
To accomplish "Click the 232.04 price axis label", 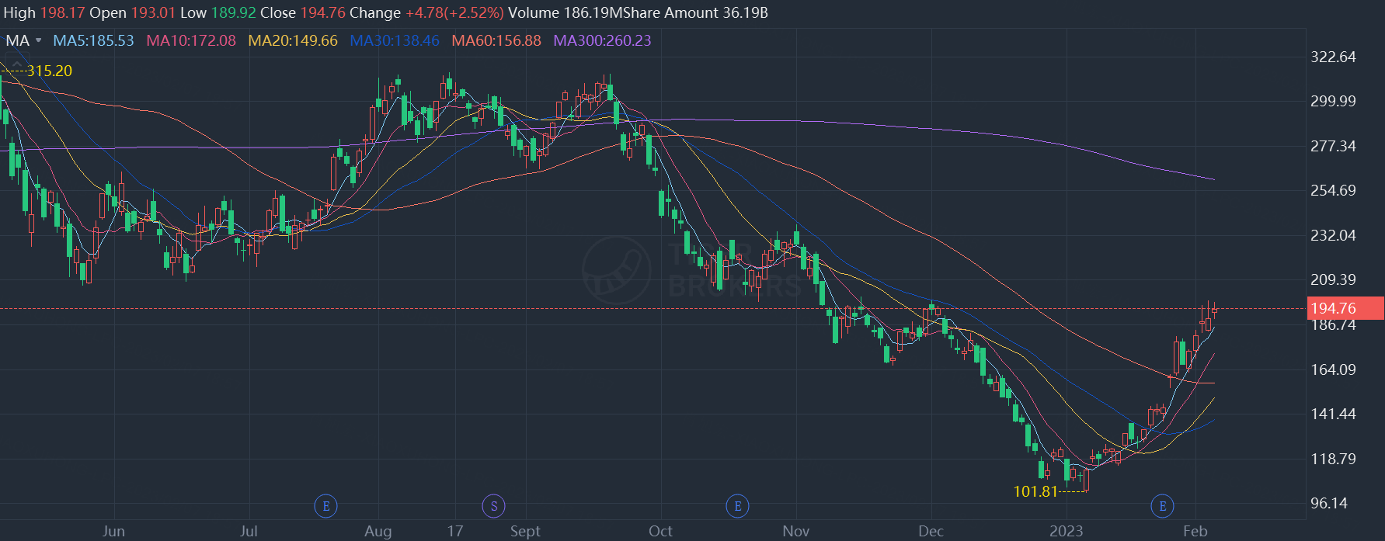I will (x=1333, y=235).
